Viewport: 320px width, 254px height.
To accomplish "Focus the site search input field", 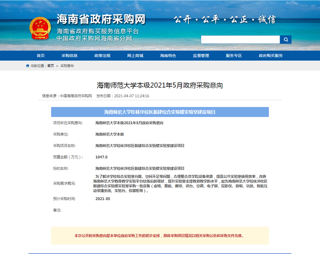I will tap(240, 40).
